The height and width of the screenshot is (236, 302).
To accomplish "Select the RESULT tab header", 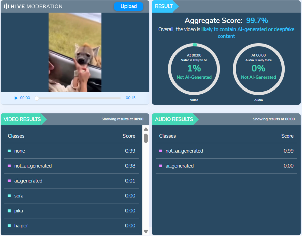I will pyautogui.click(x=164, y=6).
